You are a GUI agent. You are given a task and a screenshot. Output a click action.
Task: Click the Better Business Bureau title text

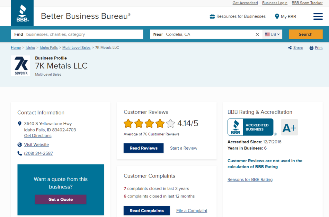(x=85, y=16)
